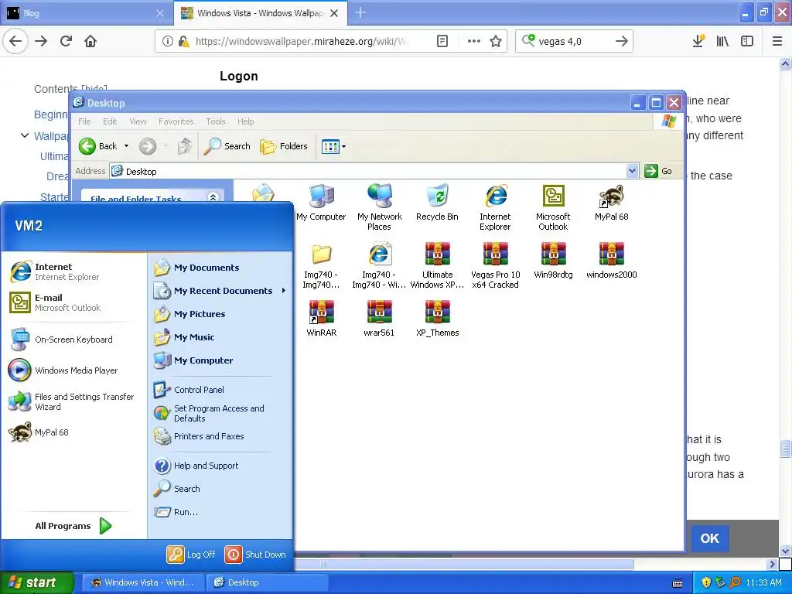Toggle the Folders pane button

[284, 146]
